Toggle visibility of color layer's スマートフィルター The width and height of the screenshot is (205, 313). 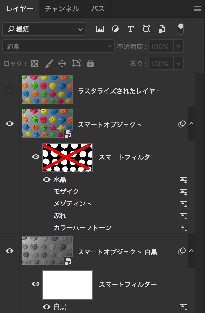36,157
